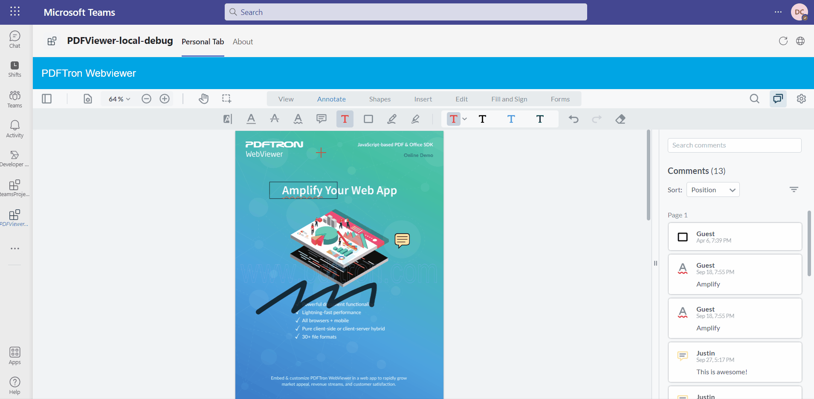The image size is (814, 399).
Task: Toggle the comments panel button
Action: [778, 99]
